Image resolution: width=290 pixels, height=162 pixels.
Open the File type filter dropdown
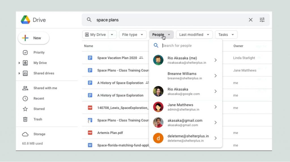coord(133,35)
